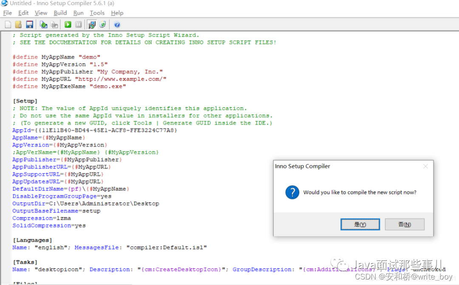Click the 'AppId=' GUID line
Screen dimensions: 459x285
click(x=95, y=130)
